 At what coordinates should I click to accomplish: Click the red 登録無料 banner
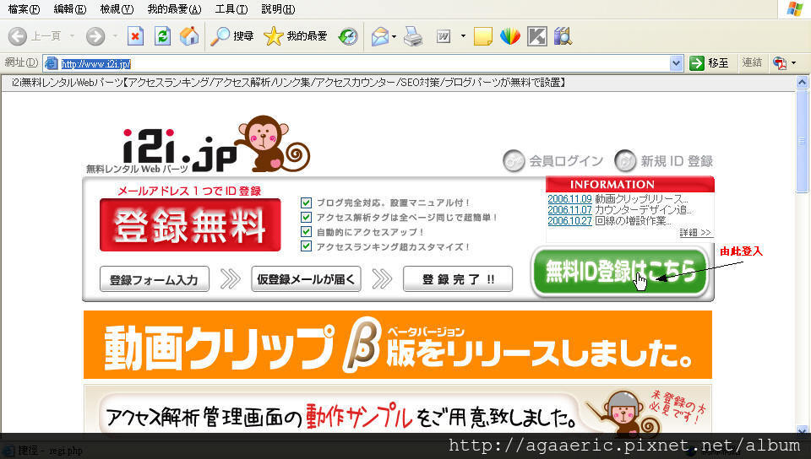point(190,225)
